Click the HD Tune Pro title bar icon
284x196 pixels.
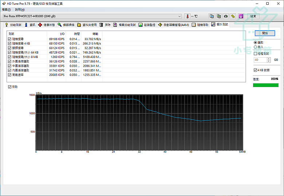[x=4, y=3]
